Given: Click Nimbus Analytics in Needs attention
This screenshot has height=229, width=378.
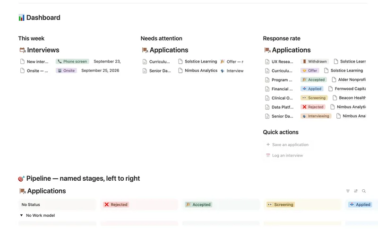Looking at the screenshot, I should tap(201, 70).
